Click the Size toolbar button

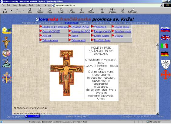pos(102,11)
